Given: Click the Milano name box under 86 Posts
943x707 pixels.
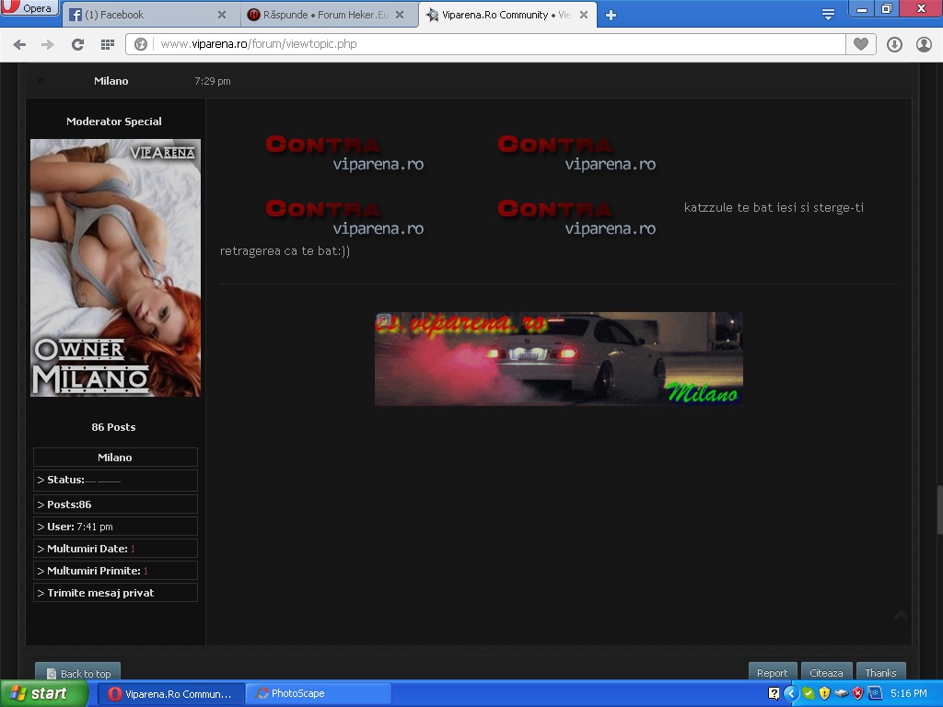Looking at the screenshot, I should pyautogui.click(x=115, y=458).
